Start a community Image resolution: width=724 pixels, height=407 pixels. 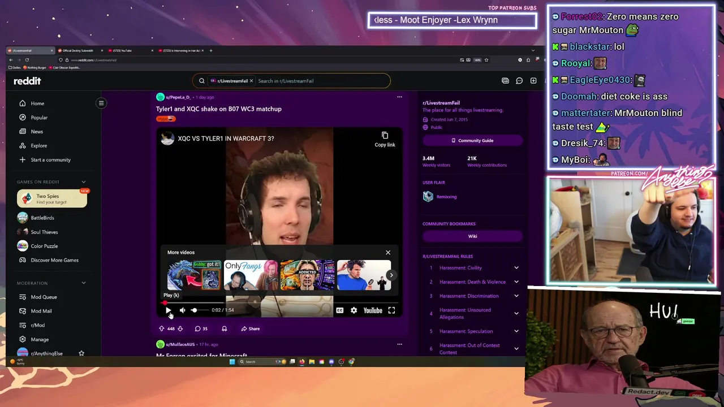(50, 160)
